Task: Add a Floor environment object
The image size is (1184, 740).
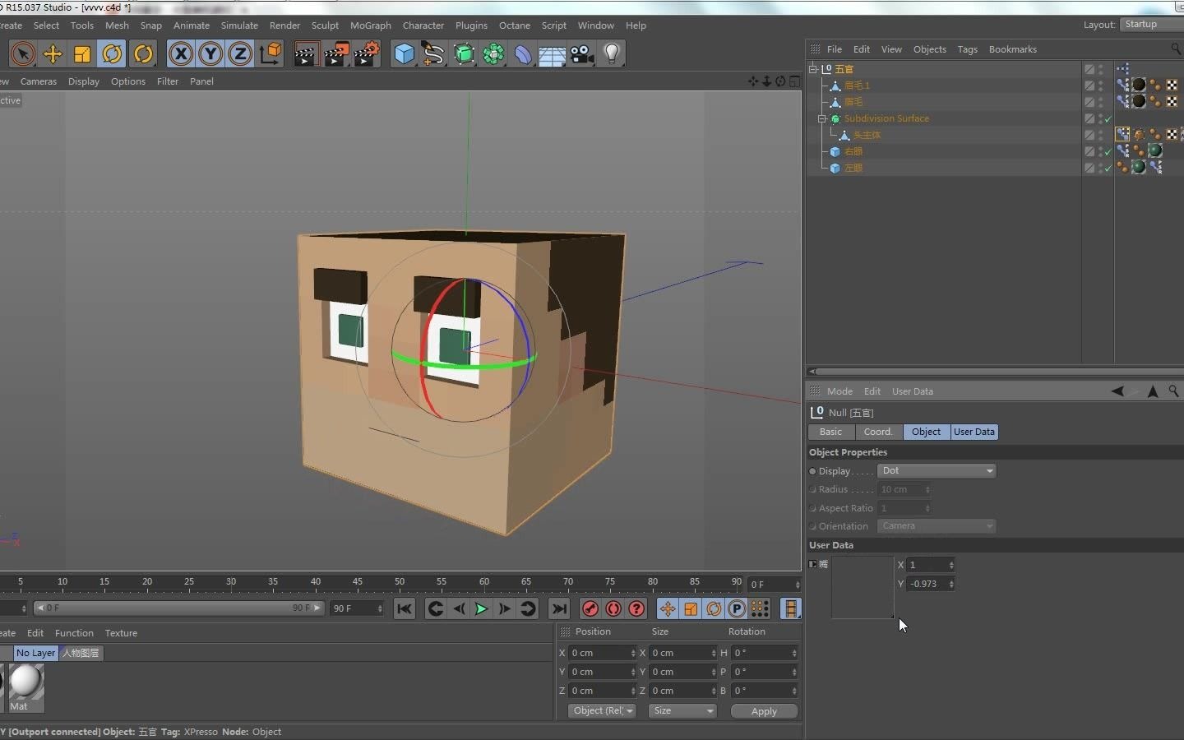Action: pyautogui.click(x=552, y=54)
